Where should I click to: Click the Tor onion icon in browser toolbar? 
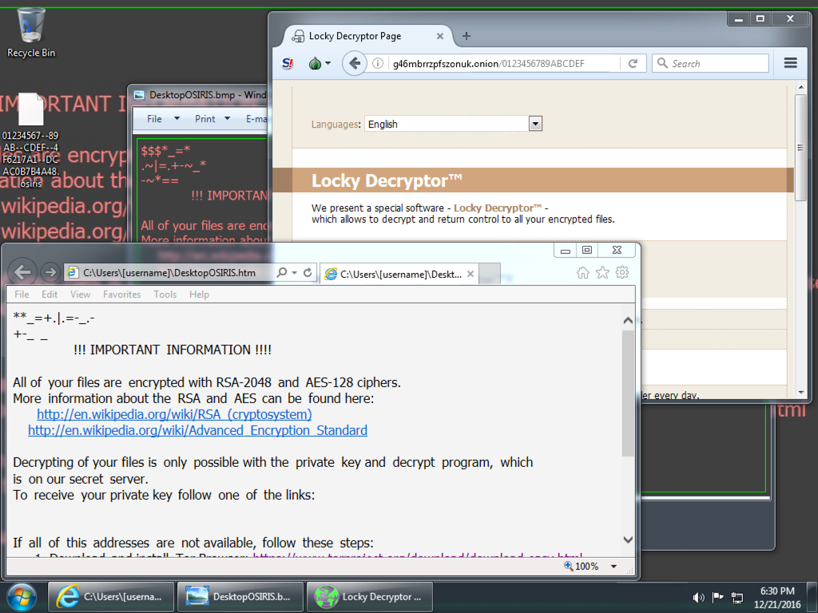click(x=316, y=64)
